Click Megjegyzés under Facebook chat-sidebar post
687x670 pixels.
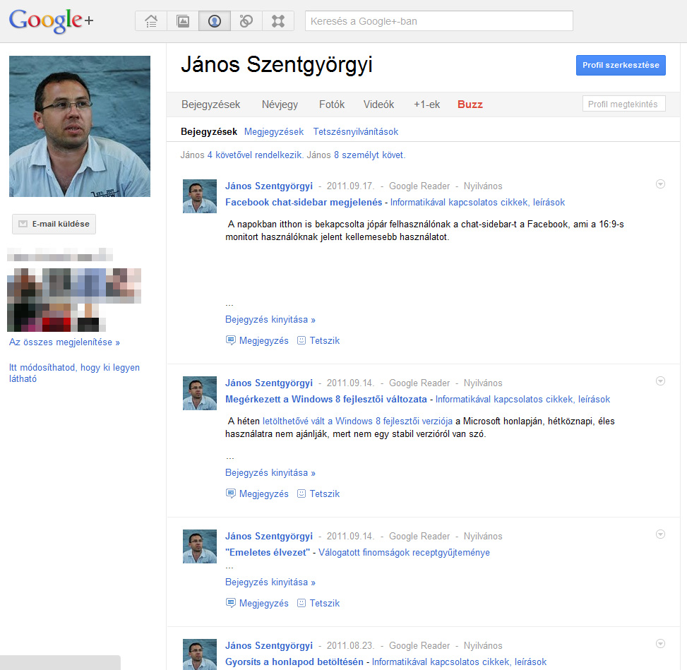(x=264, y=341)
